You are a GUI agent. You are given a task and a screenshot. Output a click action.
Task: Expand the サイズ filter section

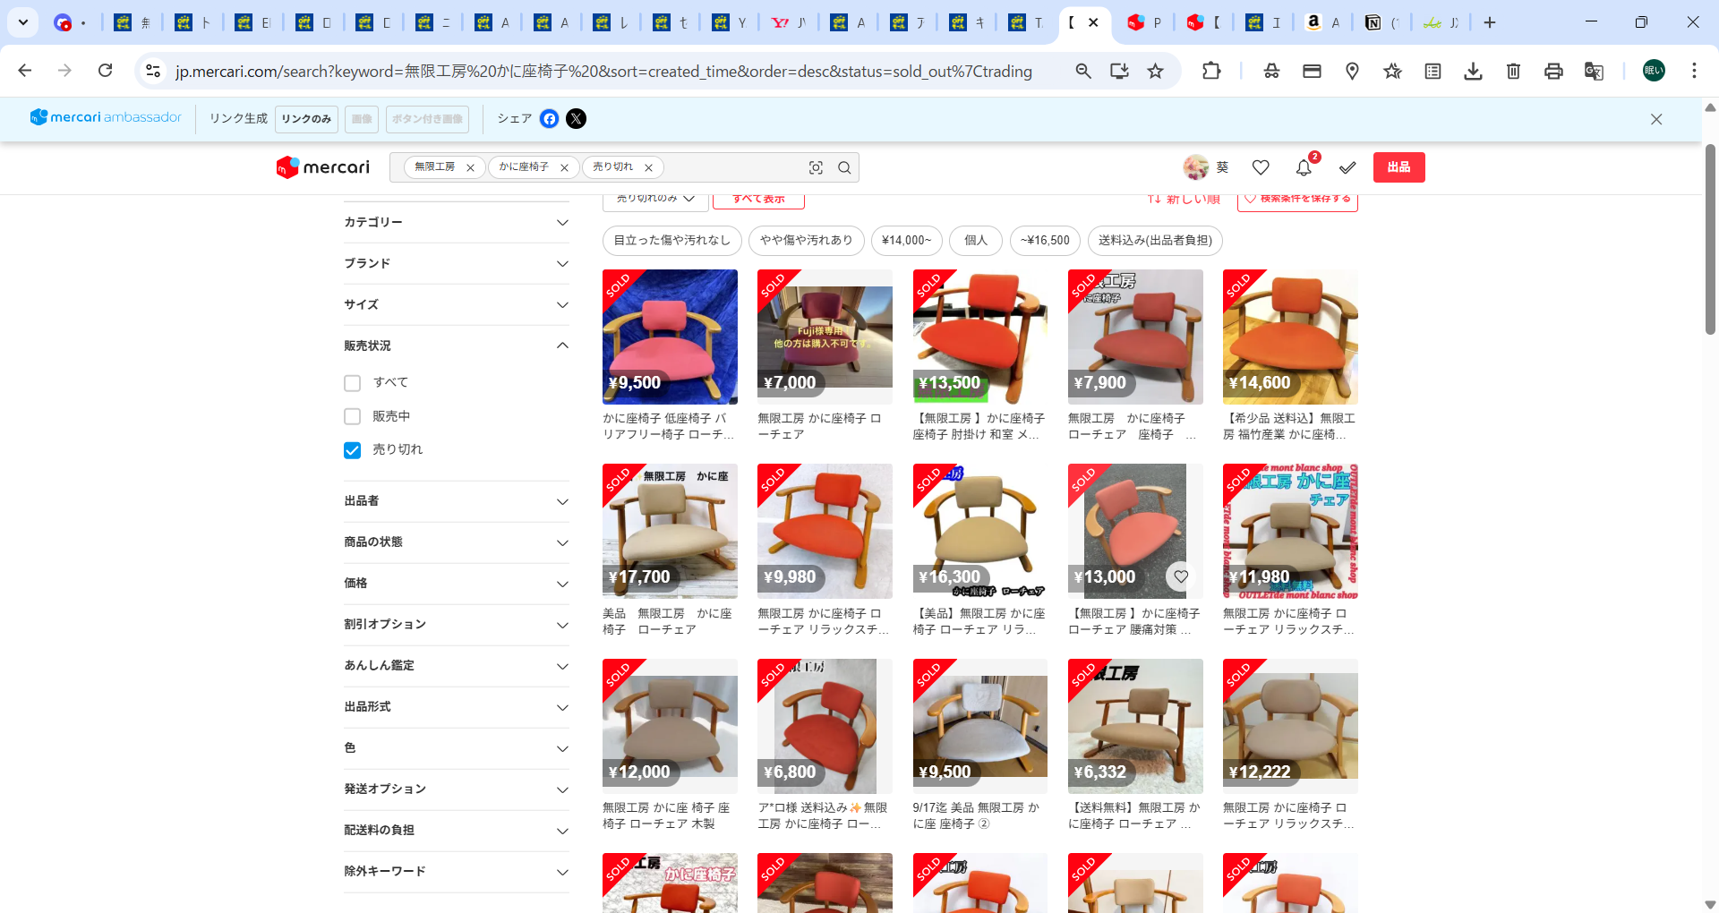click(457, 304)
